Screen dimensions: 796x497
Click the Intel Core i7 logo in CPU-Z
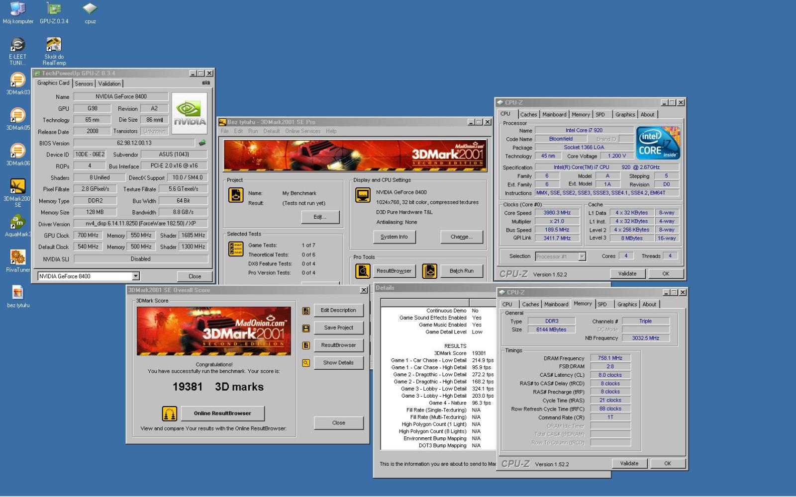pyautogui.click(x=658, y=143)
